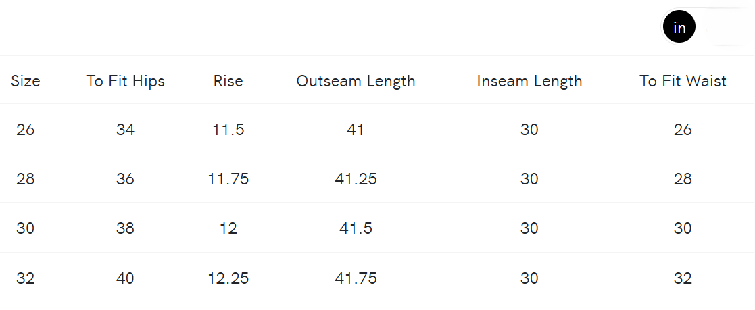Select size 28 in the Size column
The image size is (755, 310).
click(26, 179)
